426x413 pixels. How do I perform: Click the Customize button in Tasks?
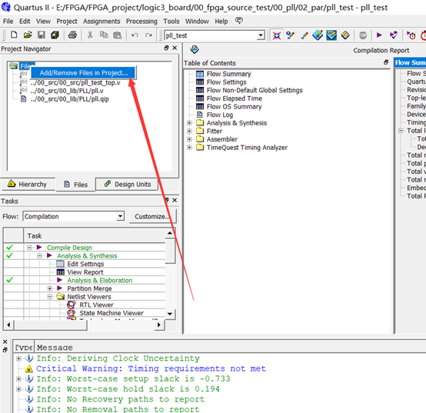(x=152, y=216)
